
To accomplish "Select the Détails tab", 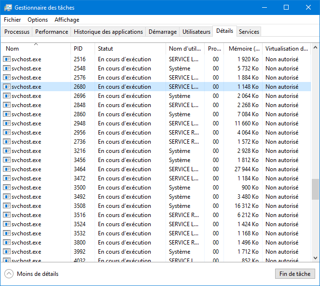I will click(225, 31).
